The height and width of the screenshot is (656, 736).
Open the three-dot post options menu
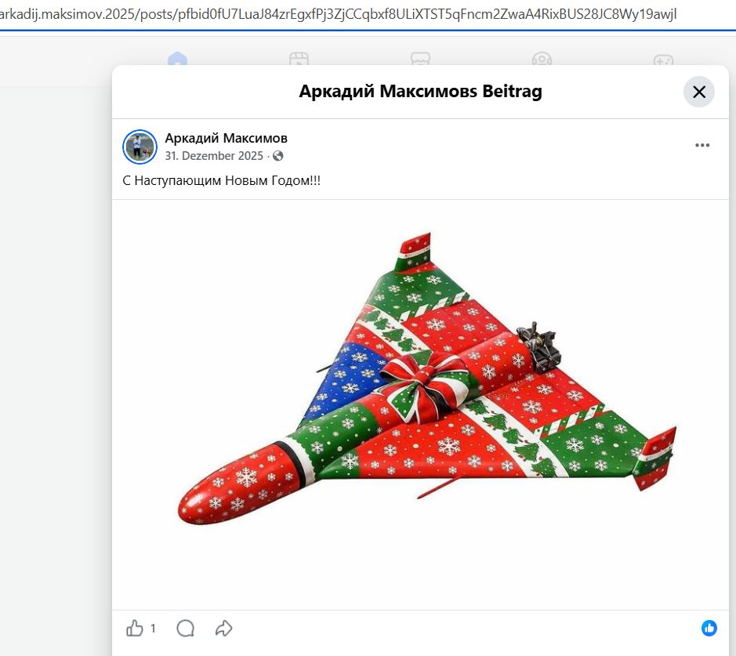(x=702, y=145)
